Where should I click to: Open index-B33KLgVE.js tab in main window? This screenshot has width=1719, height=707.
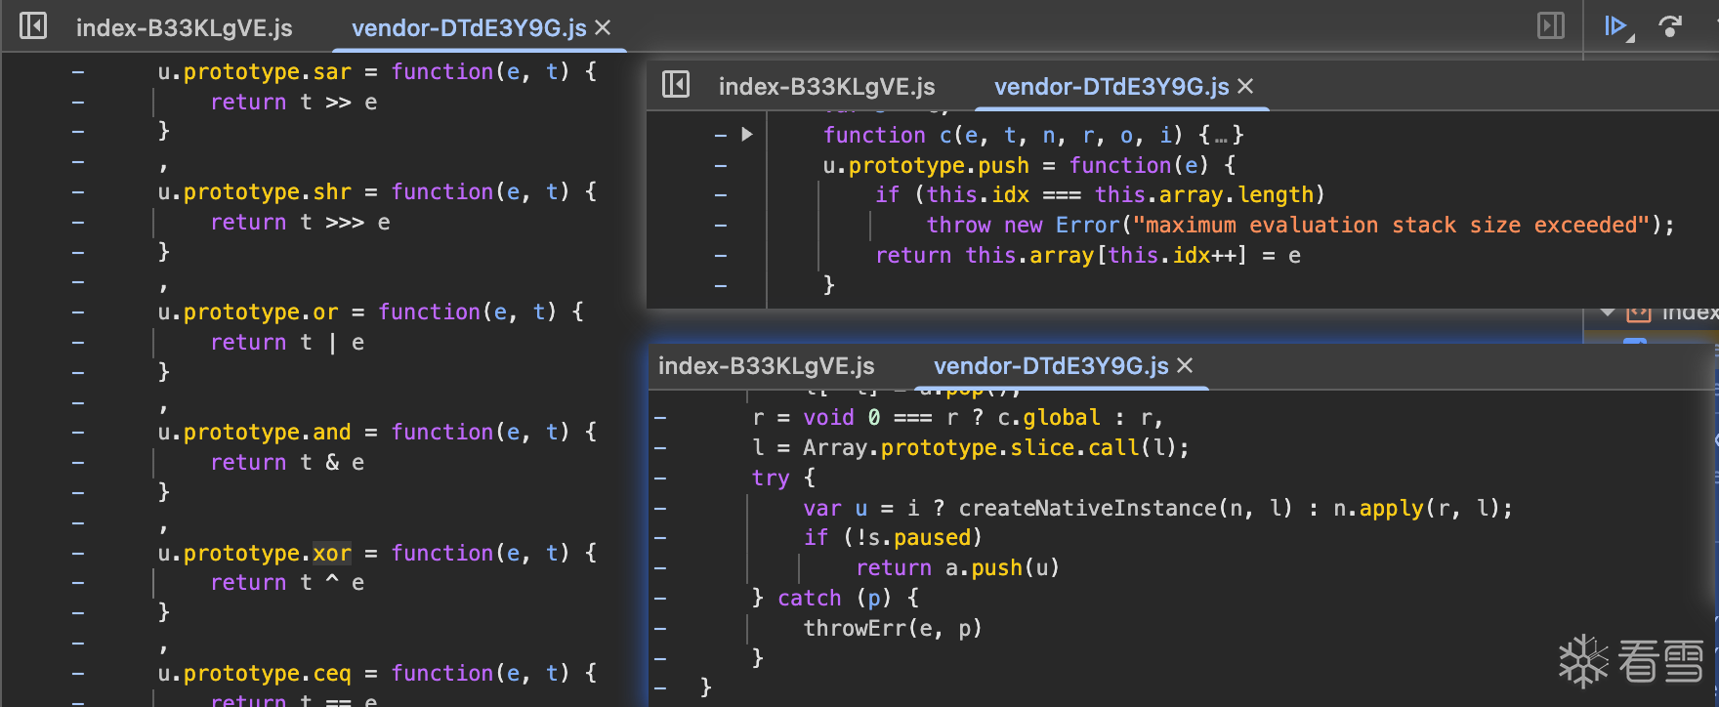(x=185, y=28)
